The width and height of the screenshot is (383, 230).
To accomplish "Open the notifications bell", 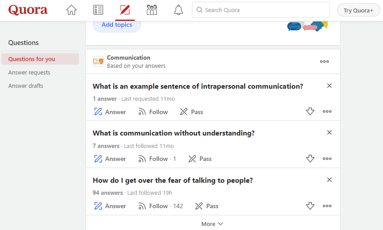I will click(179, 10).
